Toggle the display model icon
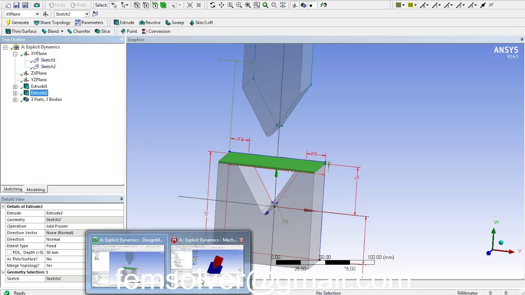This screenshot has height=295, width=525. click(x=304, y=5)
